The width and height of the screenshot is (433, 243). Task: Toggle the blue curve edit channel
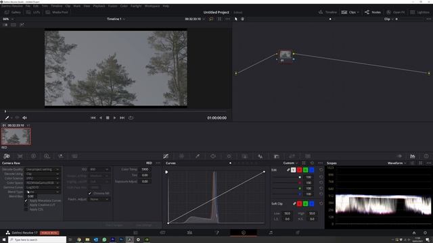[311, 170]
